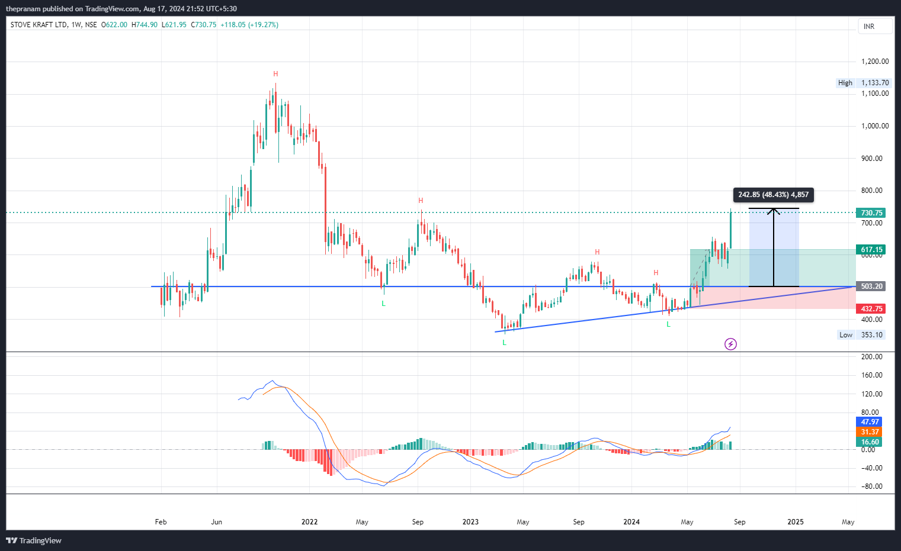Click the 617.15 green price label
The width and height of the screenshot is (901, 551).
point(871,250)
